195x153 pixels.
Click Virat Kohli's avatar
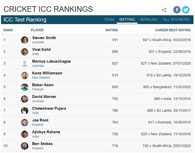(x=25, y=52)
